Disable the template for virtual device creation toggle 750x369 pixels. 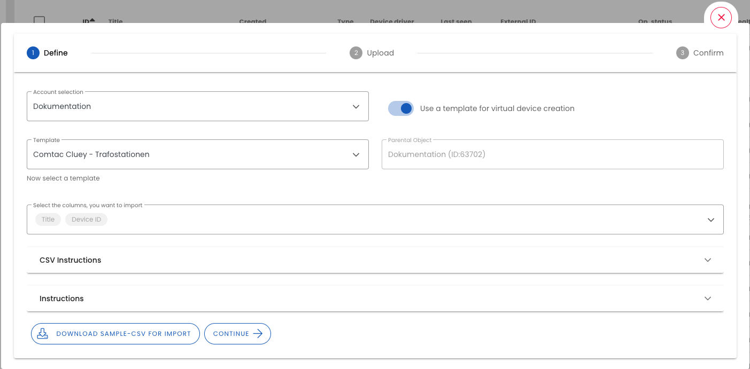(401, 108)
